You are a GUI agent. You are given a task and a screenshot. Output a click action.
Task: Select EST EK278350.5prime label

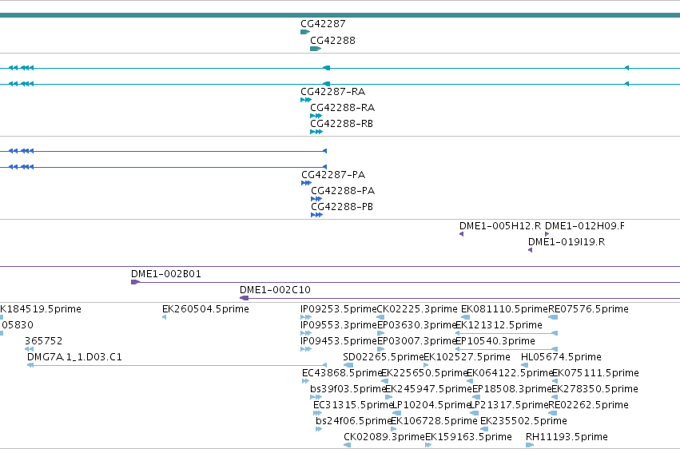coord(595,389)
